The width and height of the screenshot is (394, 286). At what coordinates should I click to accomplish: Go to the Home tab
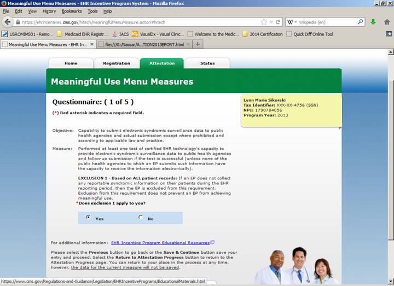pos(71,63)
